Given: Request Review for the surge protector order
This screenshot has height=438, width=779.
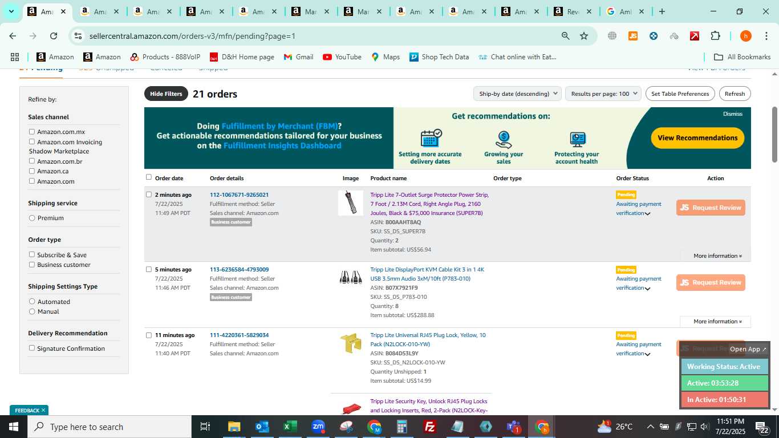Looking at the screenshot, I should point(711,208).
